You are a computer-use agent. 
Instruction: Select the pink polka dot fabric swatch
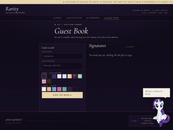click(44, 81)
